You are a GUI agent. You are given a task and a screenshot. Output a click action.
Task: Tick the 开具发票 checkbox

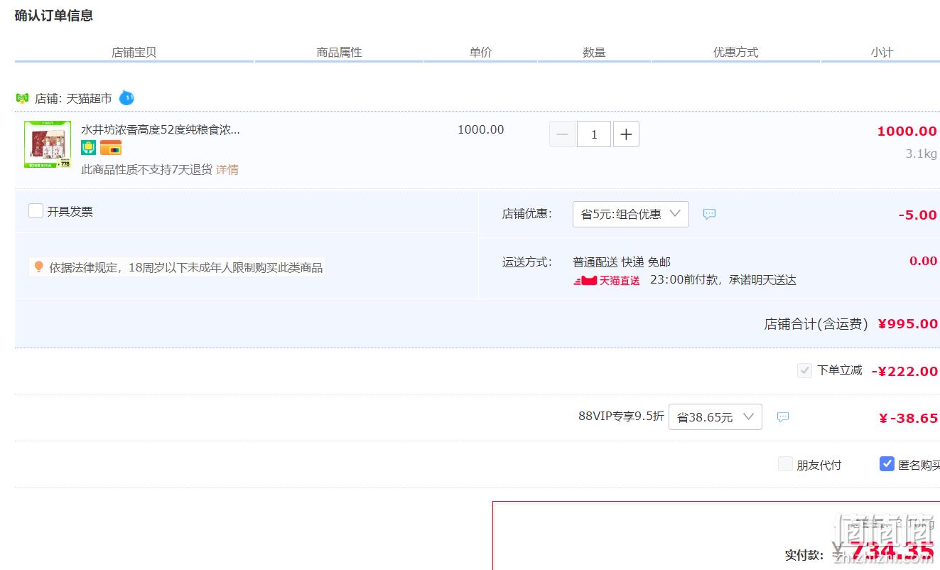point(36,211)
